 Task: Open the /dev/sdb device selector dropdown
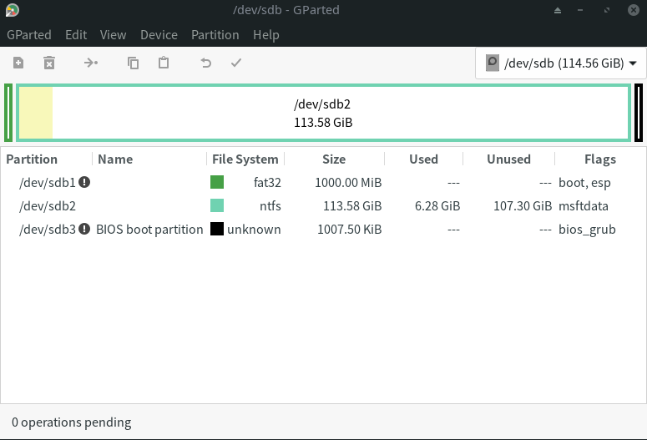560,63
